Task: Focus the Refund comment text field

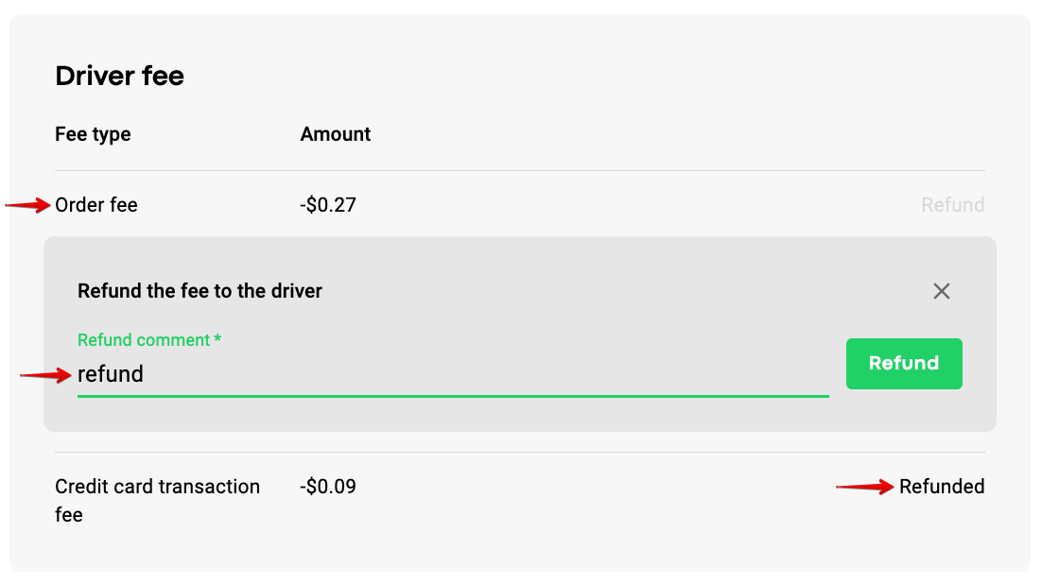Action: pos(452,374)
